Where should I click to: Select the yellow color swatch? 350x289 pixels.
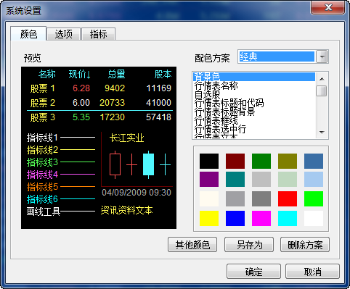click(x=209, y=218)
